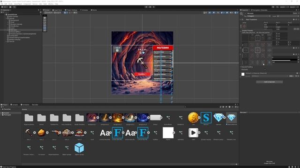Switch to the Game tab
The height and width of the screenshot is (168, 300).
click(x=94, y=10)
